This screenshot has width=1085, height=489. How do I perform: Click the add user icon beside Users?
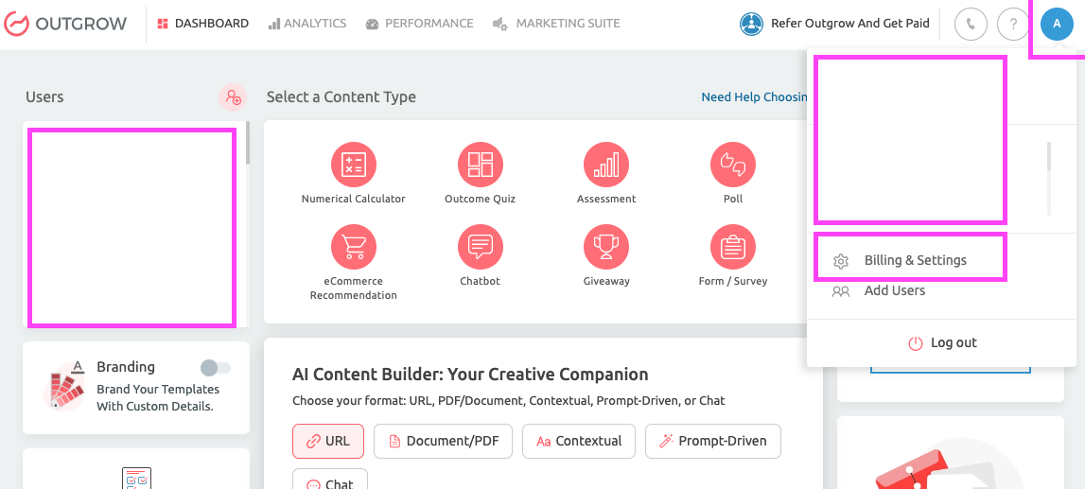click(x=232, y=97)
